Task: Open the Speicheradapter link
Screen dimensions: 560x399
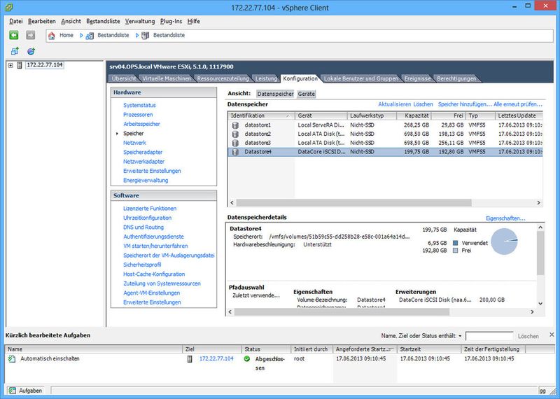Action: 143,152
